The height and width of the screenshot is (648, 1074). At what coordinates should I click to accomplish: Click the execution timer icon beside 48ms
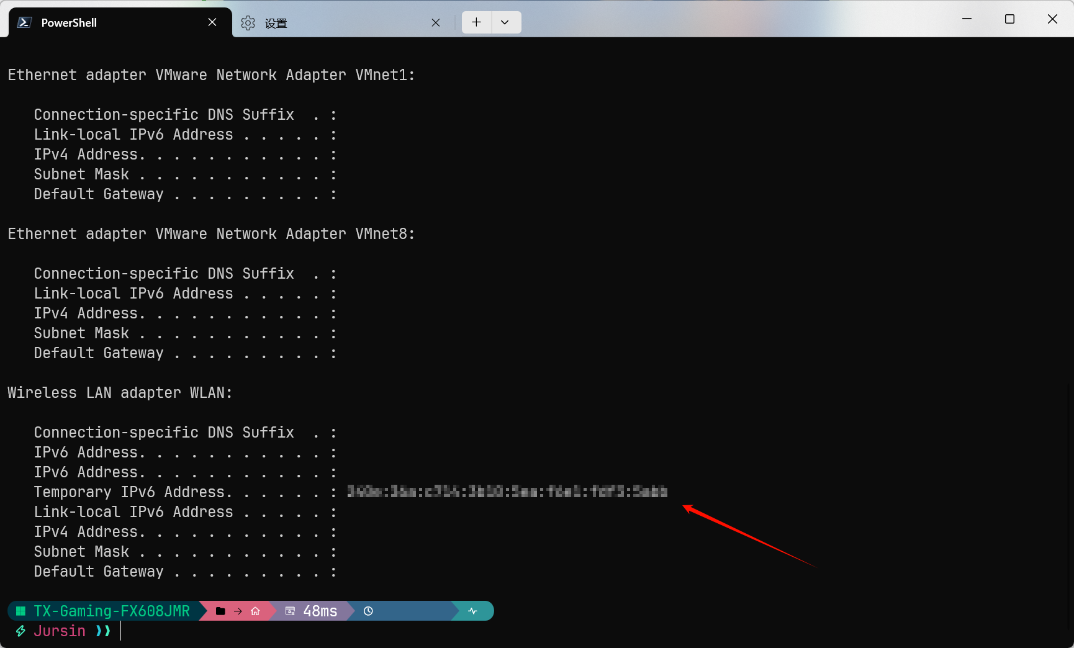(290, 611)
